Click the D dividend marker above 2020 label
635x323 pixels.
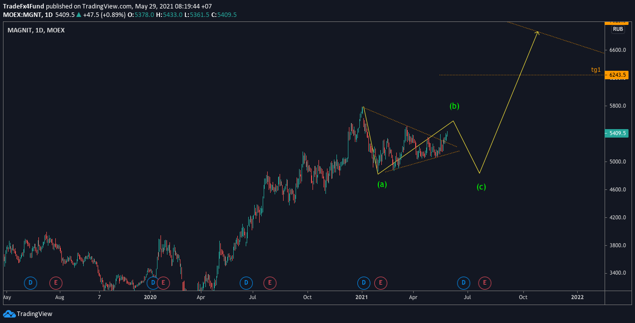tap(153, 283)
